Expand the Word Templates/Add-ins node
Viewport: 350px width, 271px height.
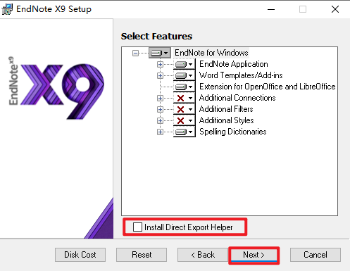tap(160, 75)
